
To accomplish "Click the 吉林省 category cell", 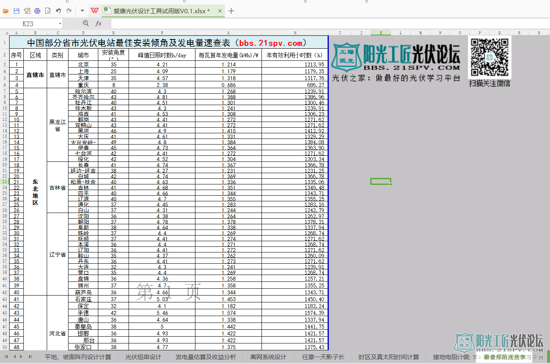I will [x=58, y=188].
